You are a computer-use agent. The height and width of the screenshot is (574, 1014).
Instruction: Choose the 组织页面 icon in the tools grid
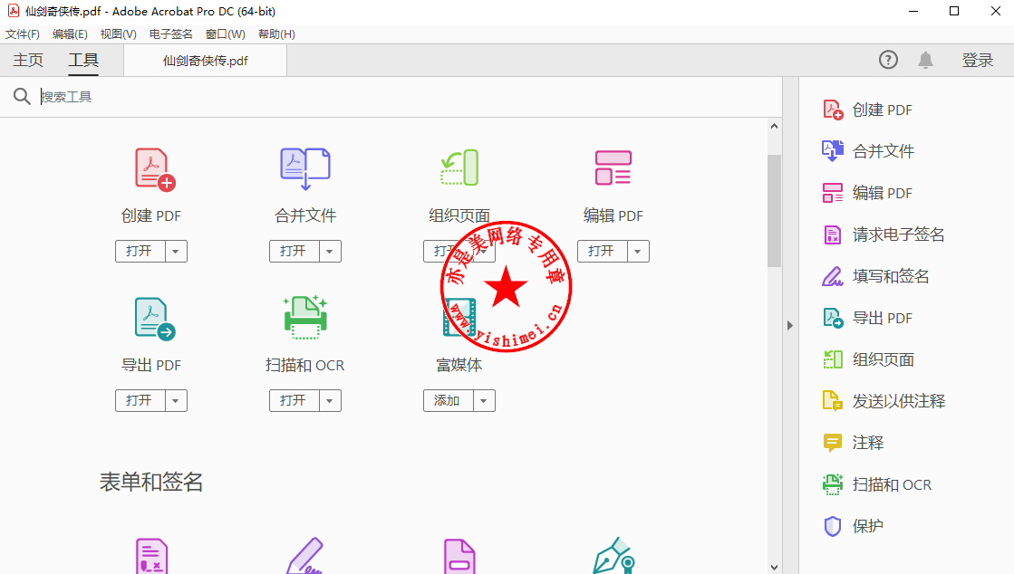click(x=459, y=167)
